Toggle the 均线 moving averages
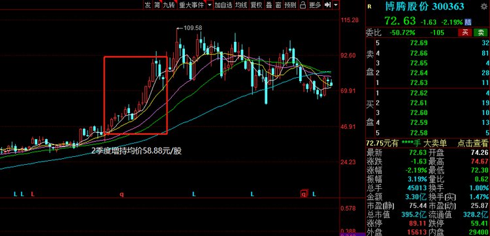The image size is (490, 236). point(241,5)
